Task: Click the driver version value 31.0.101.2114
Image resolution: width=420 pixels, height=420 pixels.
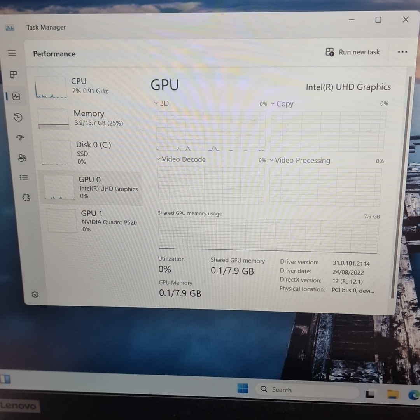Action: 351,264
